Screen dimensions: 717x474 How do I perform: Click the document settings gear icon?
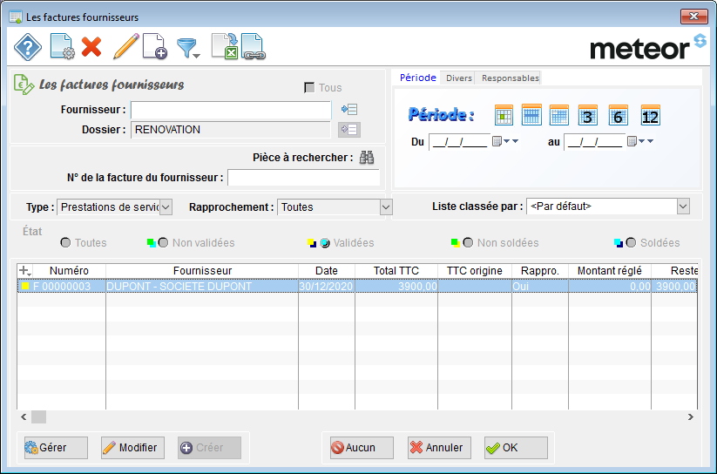pyautogui.click(x=62, y=46)
